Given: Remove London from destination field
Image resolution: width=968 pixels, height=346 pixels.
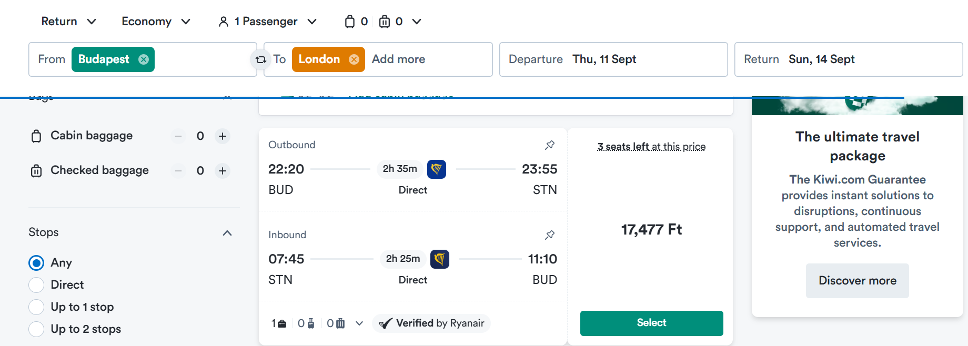Looking at the screenshot, I should point(354,59).
